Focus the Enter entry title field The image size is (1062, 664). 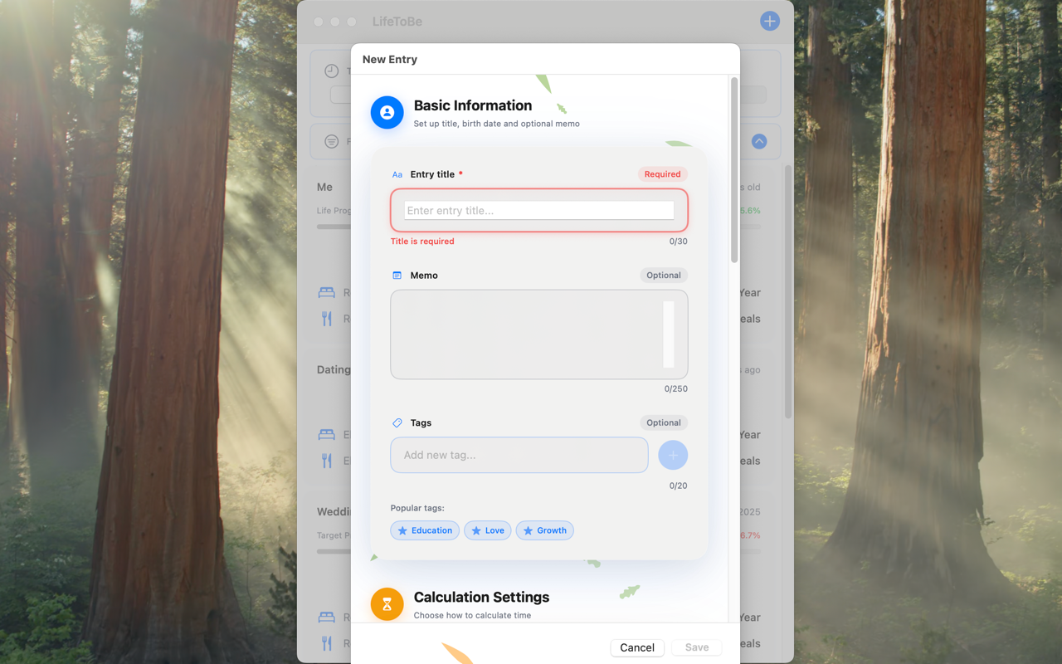(539, 210)
